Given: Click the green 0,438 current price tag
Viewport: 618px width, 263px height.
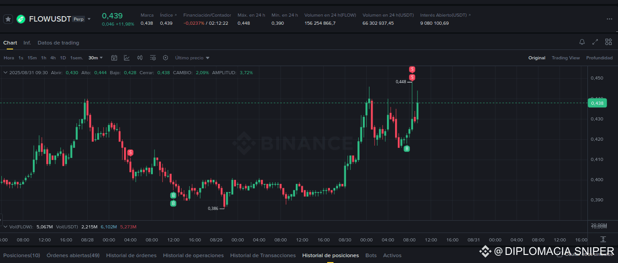Looking at the screenshot, I should [597, 103].
